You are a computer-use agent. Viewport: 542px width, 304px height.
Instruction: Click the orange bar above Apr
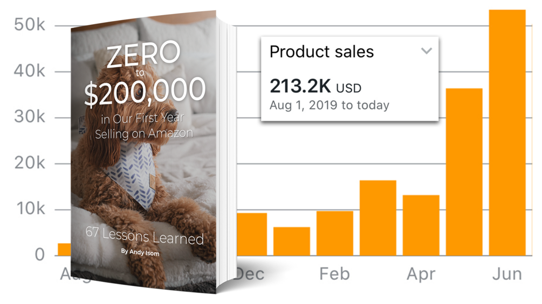[421, 225]
